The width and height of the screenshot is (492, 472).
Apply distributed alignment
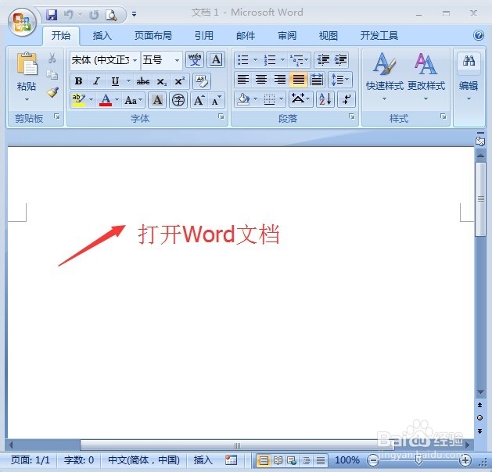(317, 79)
